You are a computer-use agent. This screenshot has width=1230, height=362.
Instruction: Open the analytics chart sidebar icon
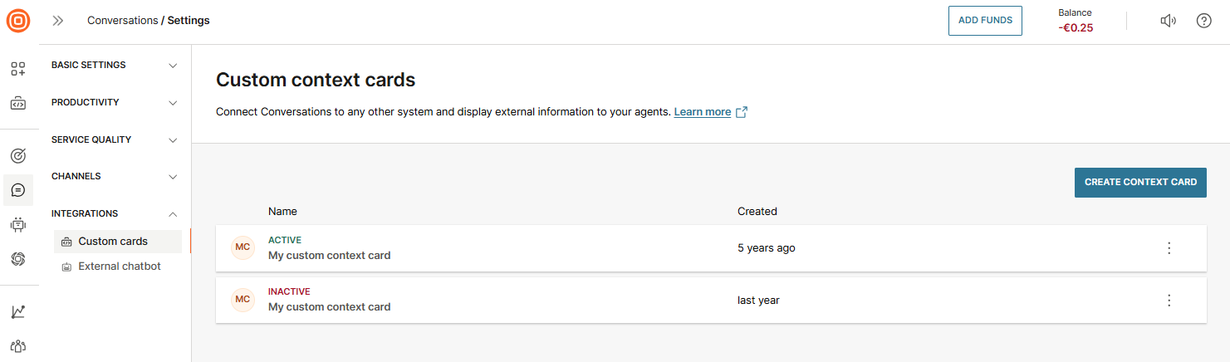(x=18, y=312)
